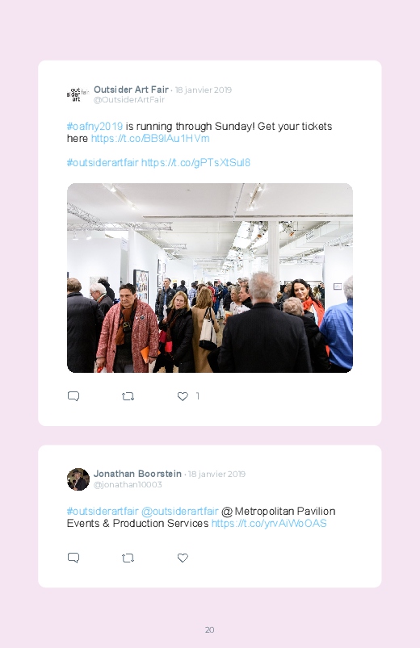The width and height of the screenshot is (420, 648).
Task: Click the reply icon on Jonathan Boorstein tweet
Action: [73, 558]
